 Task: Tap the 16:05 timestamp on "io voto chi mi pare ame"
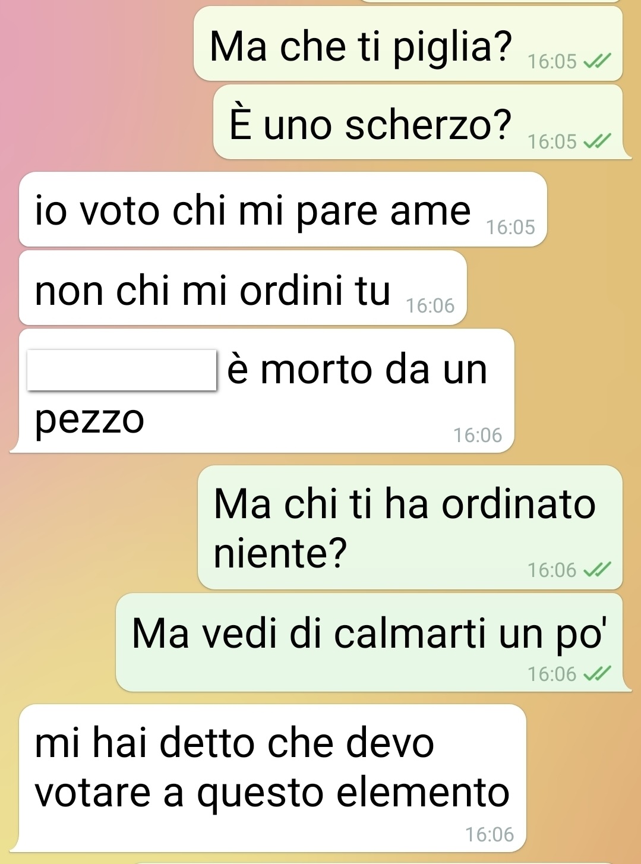pyautogui.click(x=511, y=227)
